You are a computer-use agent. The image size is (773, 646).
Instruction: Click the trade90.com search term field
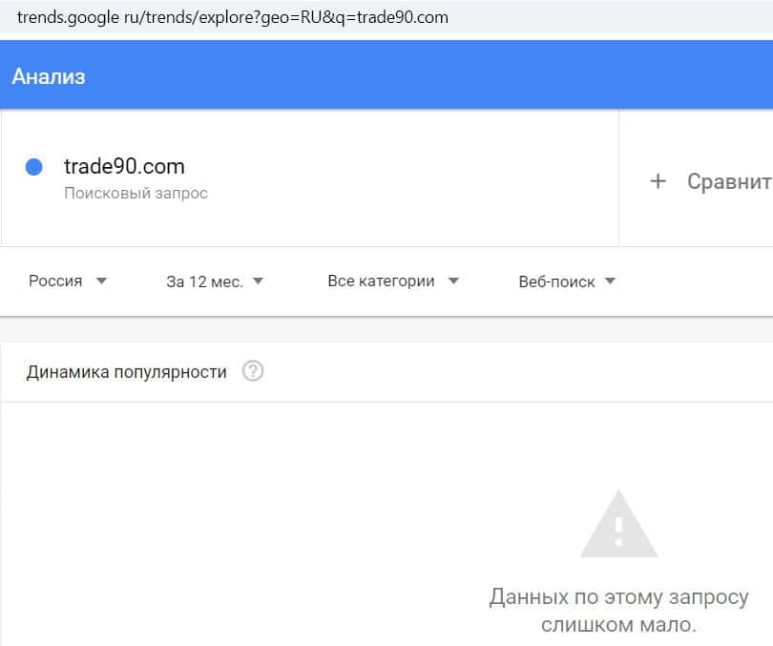coord(124,166)
